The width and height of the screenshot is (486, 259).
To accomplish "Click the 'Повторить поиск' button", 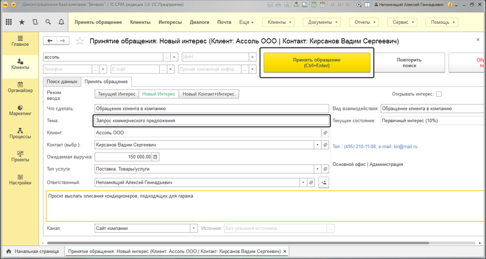I will [409, 63].
